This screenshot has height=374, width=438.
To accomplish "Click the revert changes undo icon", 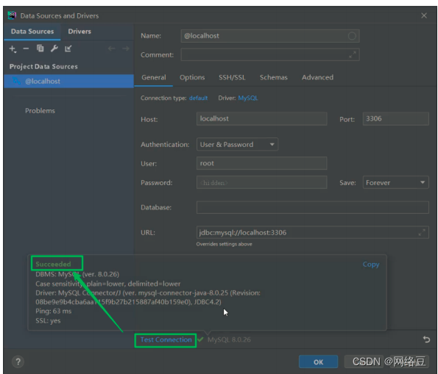I will click(x=426, y=339).
